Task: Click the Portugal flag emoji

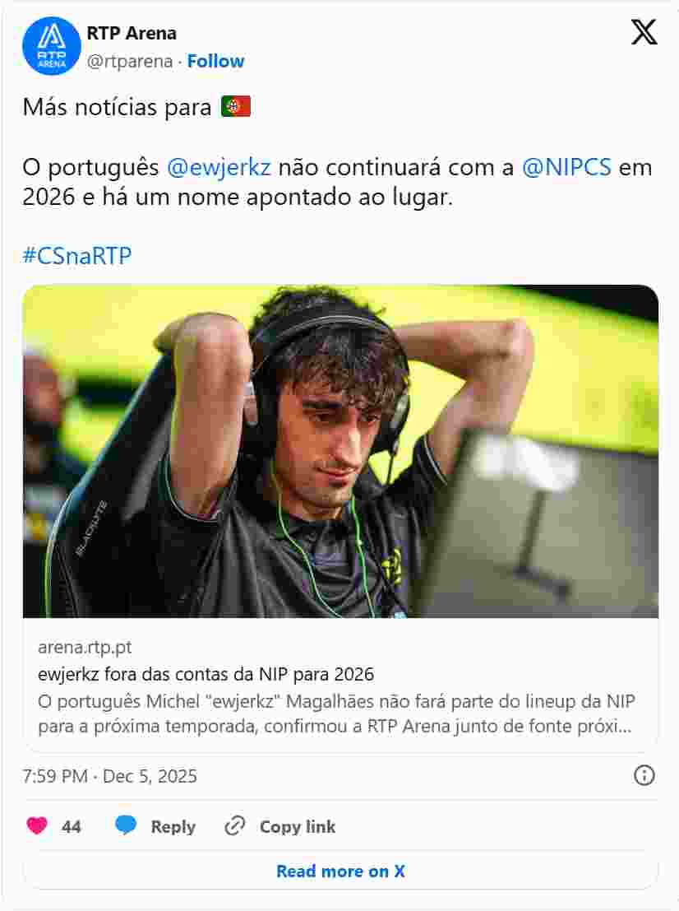Action: point(236,107)
